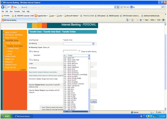167x119 pixels.
Task: Click the RSS feeds icon in command bar
Action: 132,20
